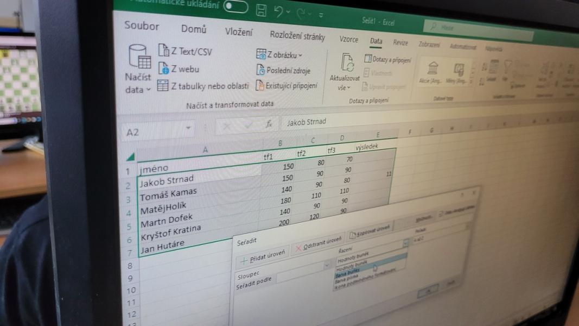
Task: Click Kopírovat úroveň button
Action: 370,230
